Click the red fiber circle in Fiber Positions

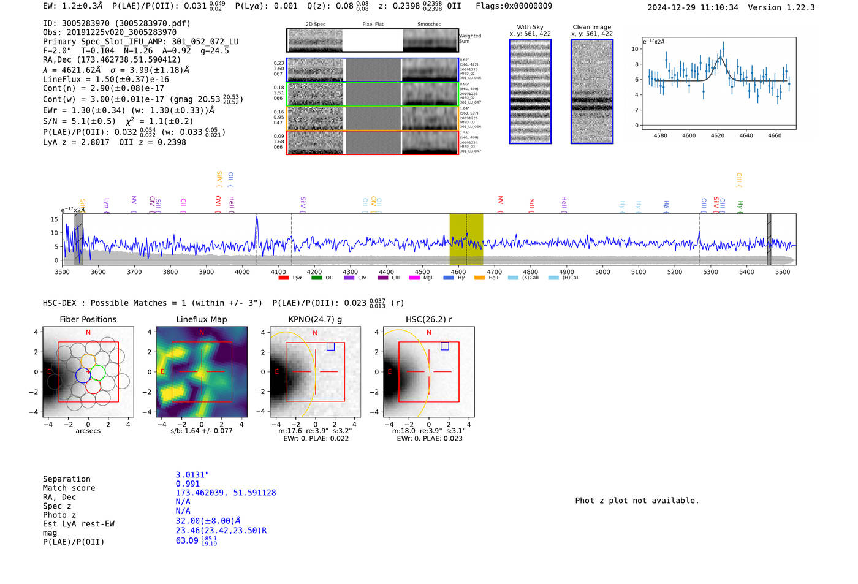93,386
